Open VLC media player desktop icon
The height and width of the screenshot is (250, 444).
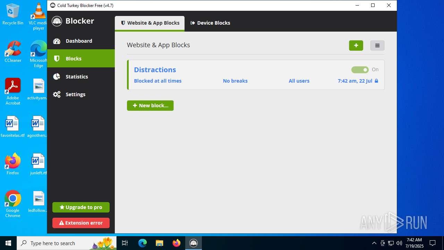click(x=39, y=17)
